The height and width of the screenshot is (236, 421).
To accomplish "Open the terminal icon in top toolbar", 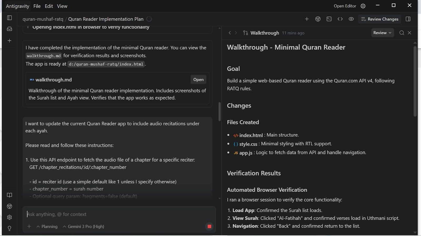I will pos(329,19).
